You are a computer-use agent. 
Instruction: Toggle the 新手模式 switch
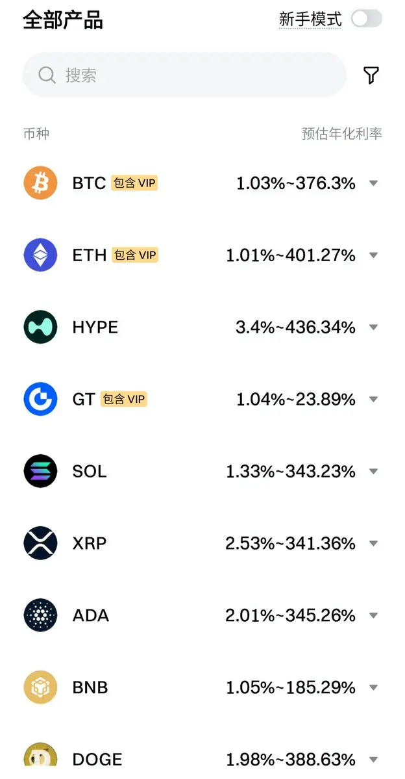coord(367,19)
